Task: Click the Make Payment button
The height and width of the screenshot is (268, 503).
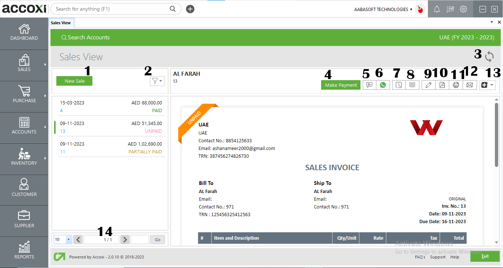Action: (341, 85)
